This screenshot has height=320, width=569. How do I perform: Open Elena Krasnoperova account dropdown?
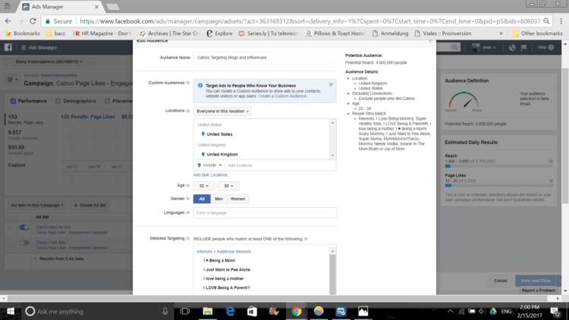(49, 61)
